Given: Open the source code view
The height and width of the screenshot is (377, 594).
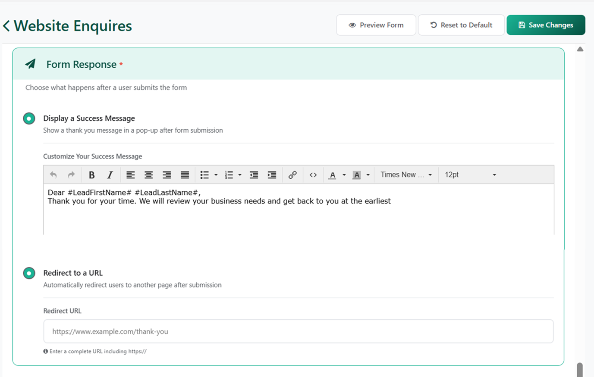Looking at the screenshot, I should click(x=313, y=174).
